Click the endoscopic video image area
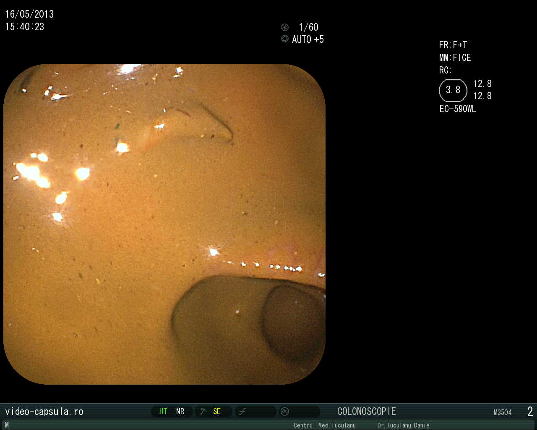Screen dimensions: 537x430 coord(164,224)
